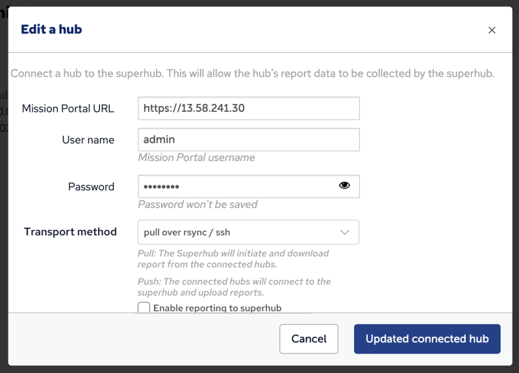Screen dimensions: 519x373
Task: Click the 'Edit a hub' heading
Action: (x=51, y=29)
